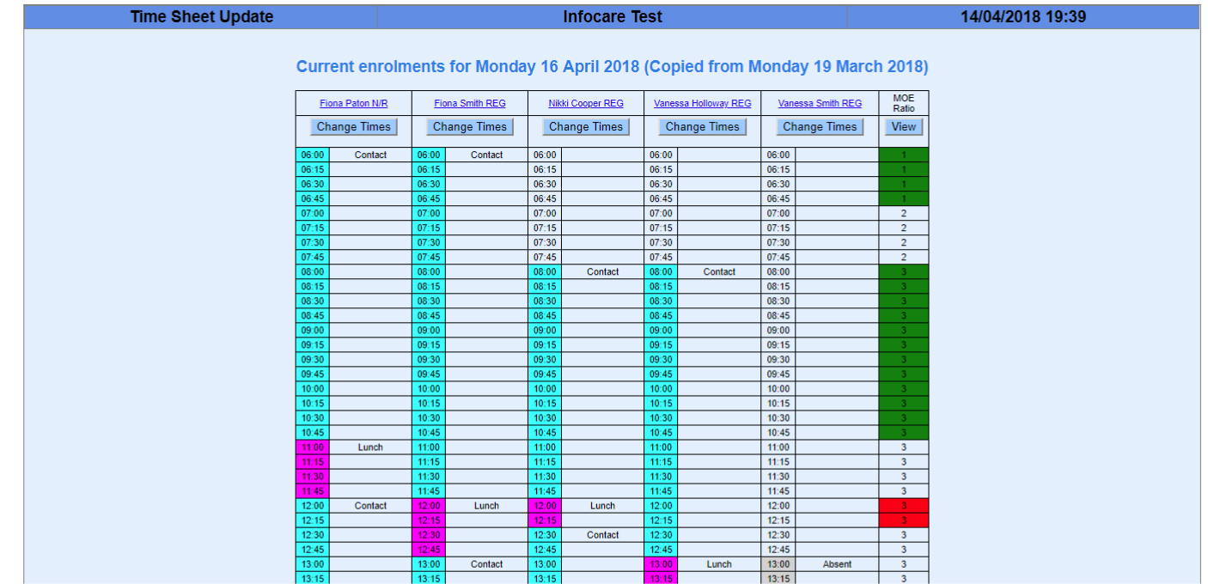The height and width of the screenshot is (584, 1208).
Task: Select red MOE ratio cell at 12:00
Action: pos(903,506)
